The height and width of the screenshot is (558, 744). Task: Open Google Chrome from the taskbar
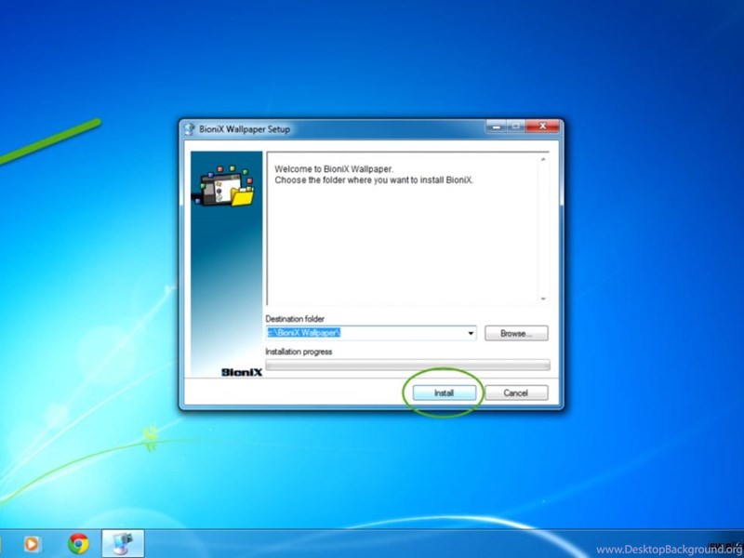click(78, 544)
